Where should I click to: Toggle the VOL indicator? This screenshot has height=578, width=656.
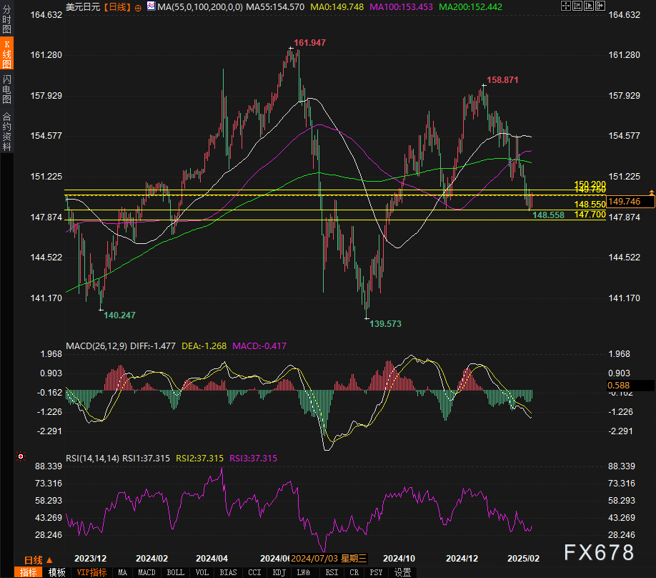(202, 572)
